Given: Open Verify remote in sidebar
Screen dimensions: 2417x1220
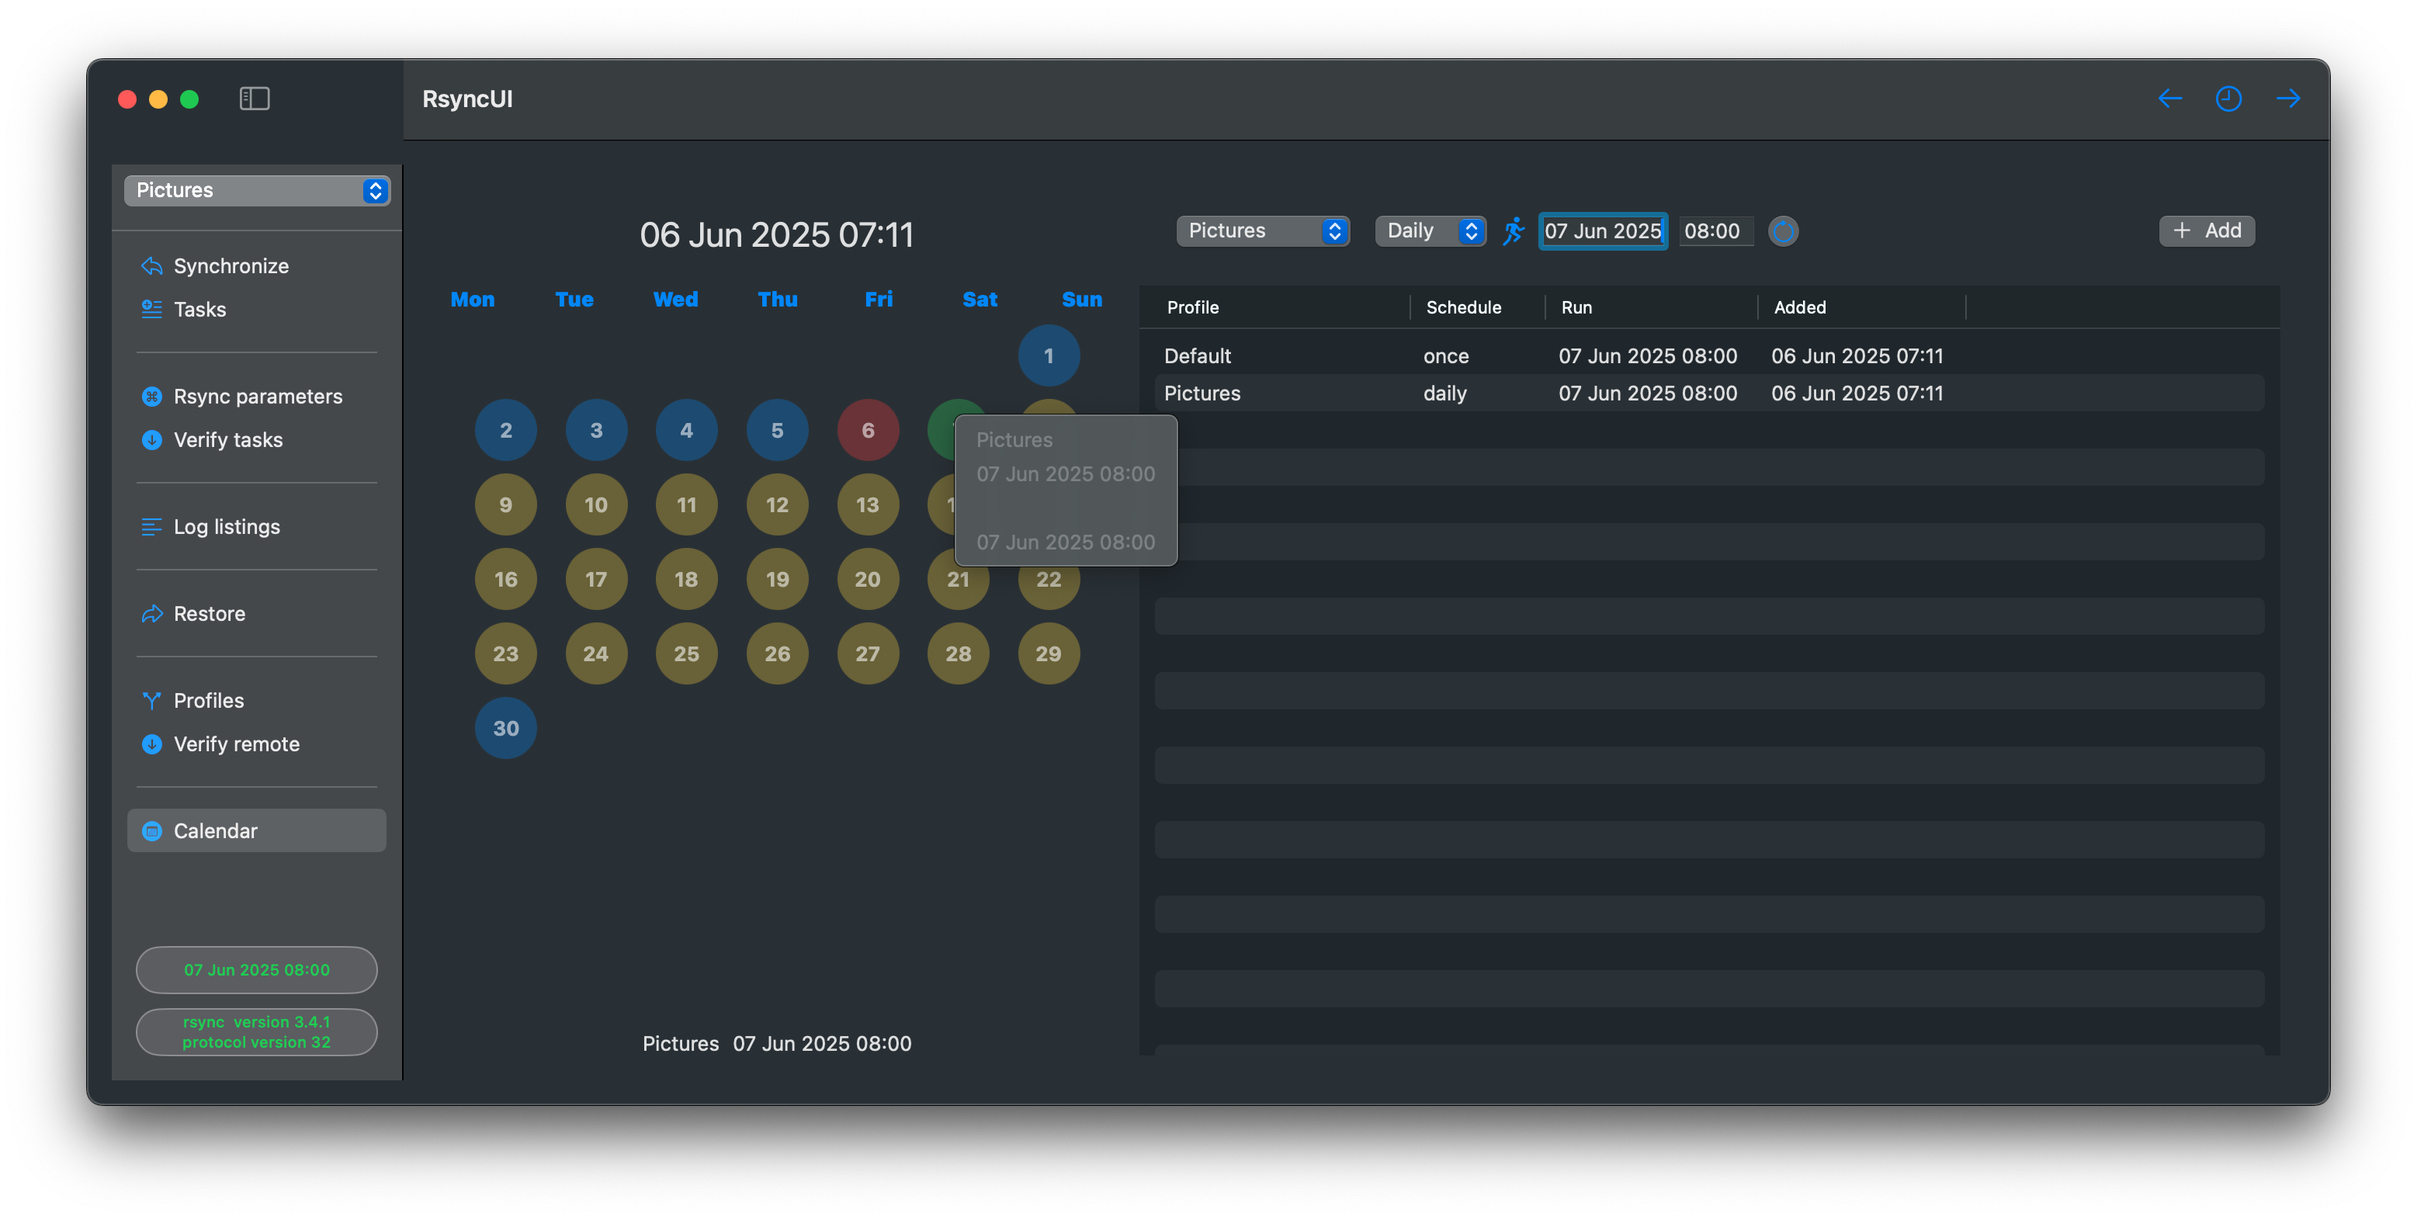Looking at the screenshot, I should point(237,744).
